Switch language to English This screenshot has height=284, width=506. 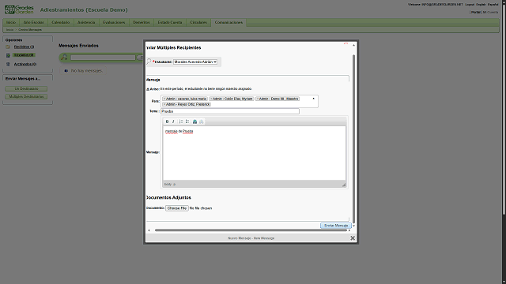tap(481, 5)
